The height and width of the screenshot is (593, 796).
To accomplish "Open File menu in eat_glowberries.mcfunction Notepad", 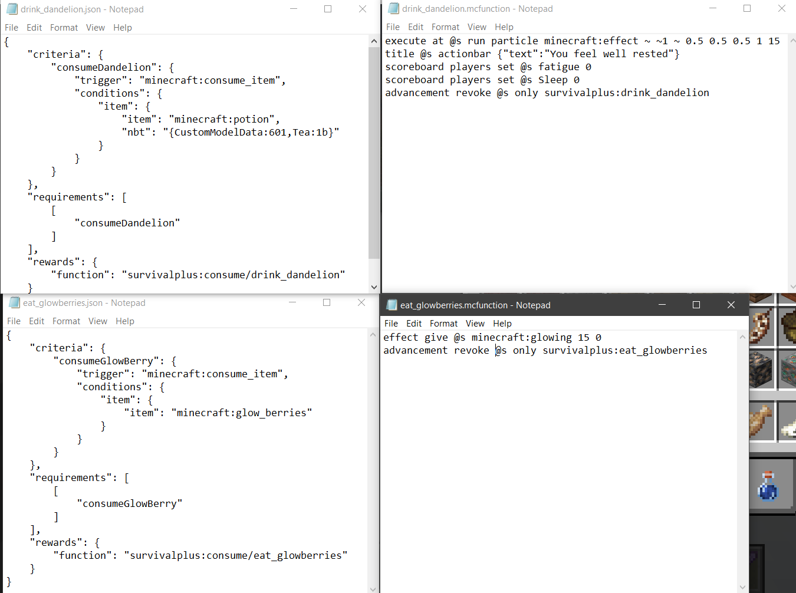I will point(391,324).
